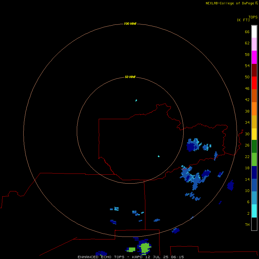Click the ENHANCED ECHO TOPS caption text
The image size is (259, 259).
pyautogui.click(x=101, y=257)
